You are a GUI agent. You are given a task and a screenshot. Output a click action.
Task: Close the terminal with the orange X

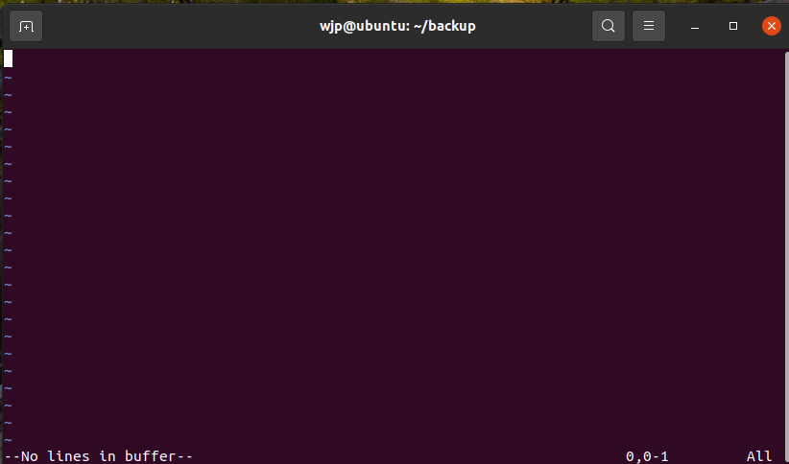pyautogui.click(x=772, y=26)
